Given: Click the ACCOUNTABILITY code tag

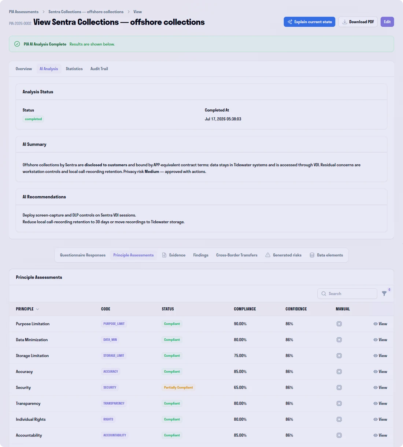Looking at the screenshot, I should pyautogui.click(x=115, y=435).
